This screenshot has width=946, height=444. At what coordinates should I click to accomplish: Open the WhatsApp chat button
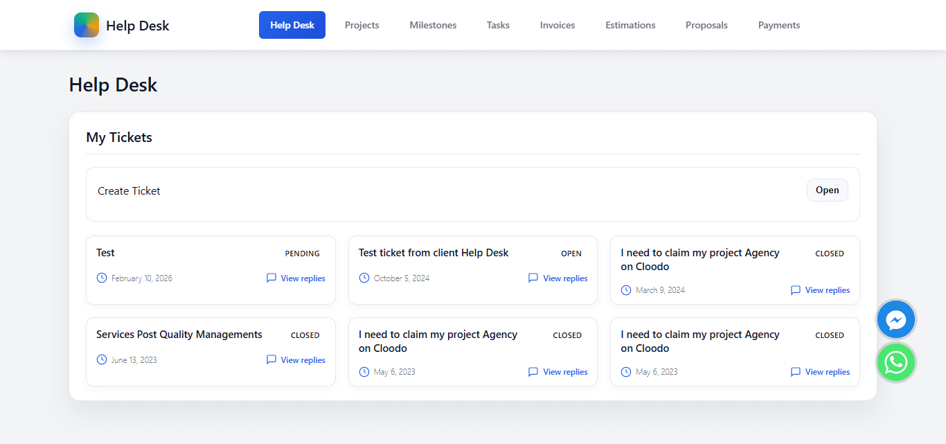[x=896, y=362]
